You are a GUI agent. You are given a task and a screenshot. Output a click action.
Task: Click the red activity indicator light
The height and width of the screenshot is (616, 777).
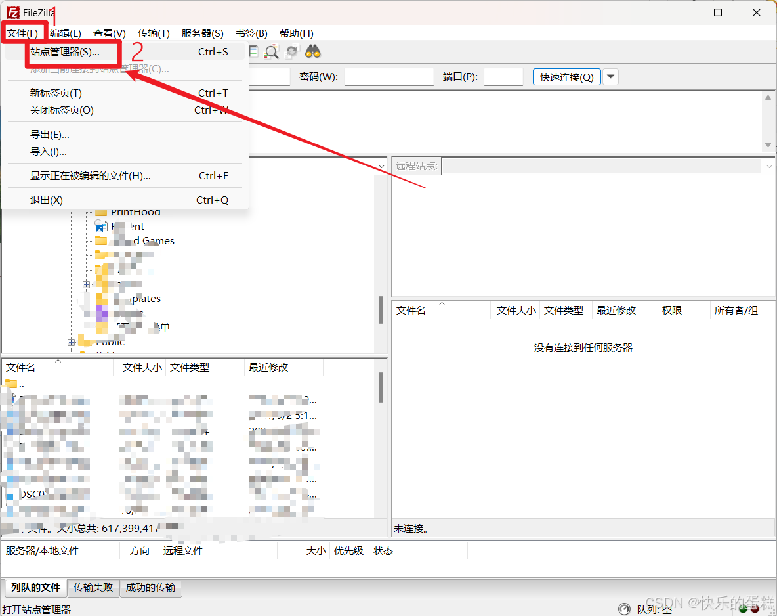click(755, 609)
